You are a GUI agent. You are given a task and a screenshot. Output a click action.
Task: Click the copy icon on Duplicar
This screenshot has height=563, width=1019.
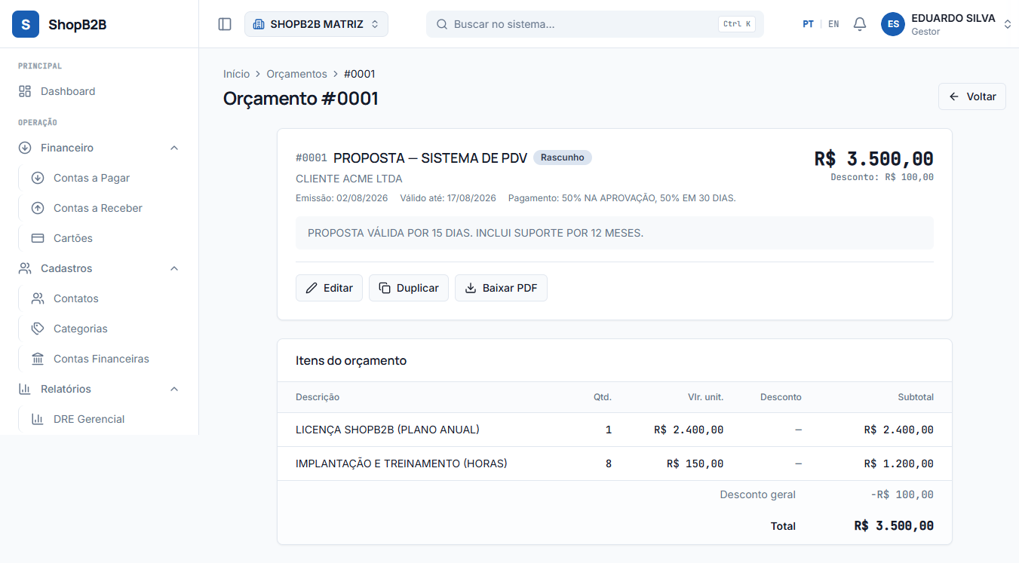[x=385, y=288]
